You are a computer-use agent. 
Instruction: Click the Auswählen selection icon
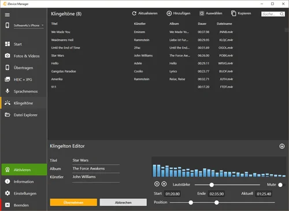coord(202,13)
